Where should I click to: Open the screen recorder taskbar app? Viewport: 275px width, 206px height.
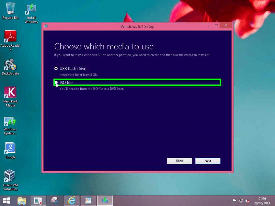(38, 201)
